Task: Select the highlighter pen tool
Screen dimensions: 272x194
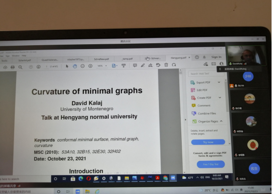Action: (143, 65)
